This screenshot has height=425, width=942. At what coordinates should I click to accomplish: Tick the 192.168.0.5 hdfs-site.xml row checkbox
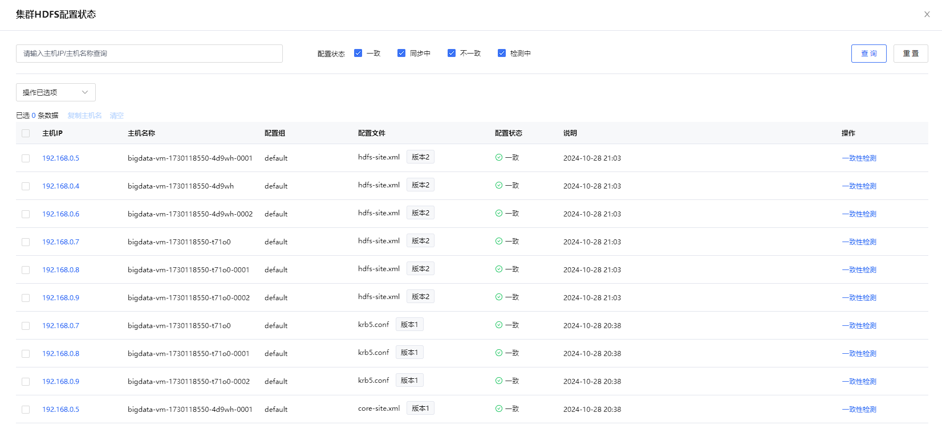[26, 158]
